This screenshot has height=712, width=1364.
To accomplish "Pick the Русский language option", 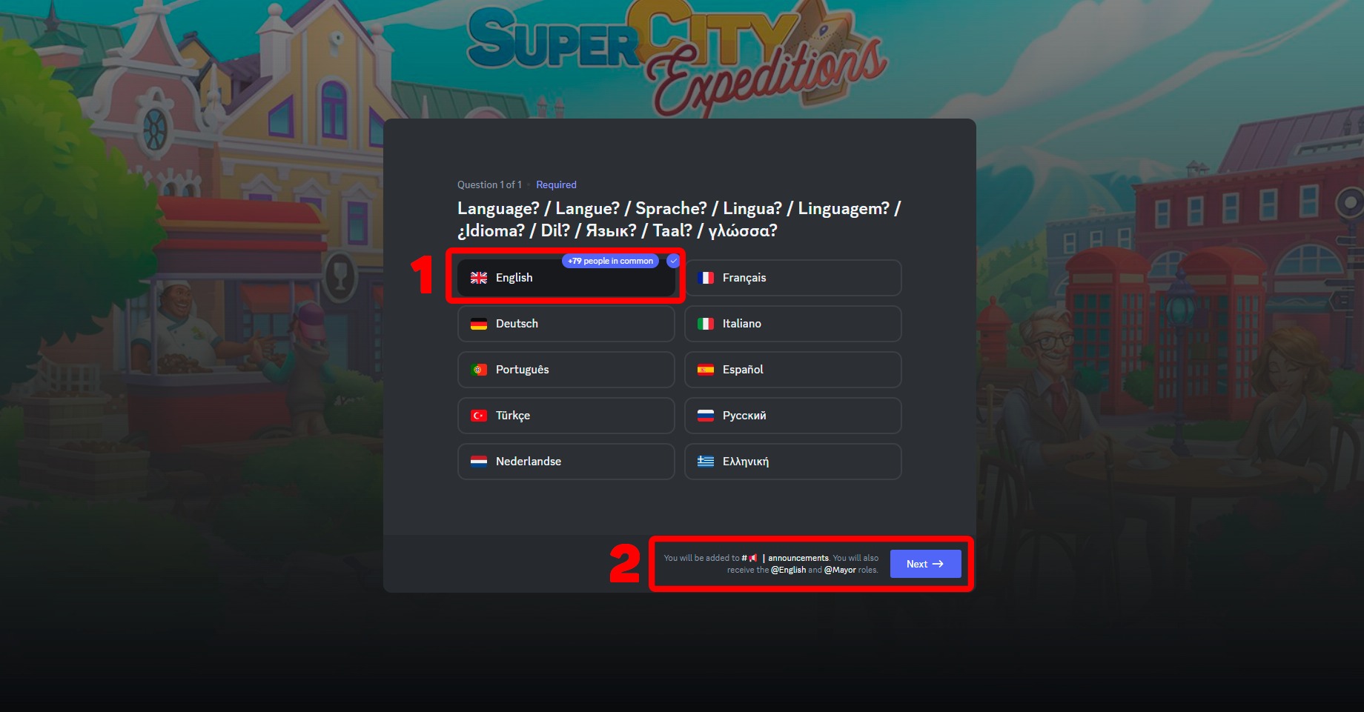I will [x=793, y=416].
